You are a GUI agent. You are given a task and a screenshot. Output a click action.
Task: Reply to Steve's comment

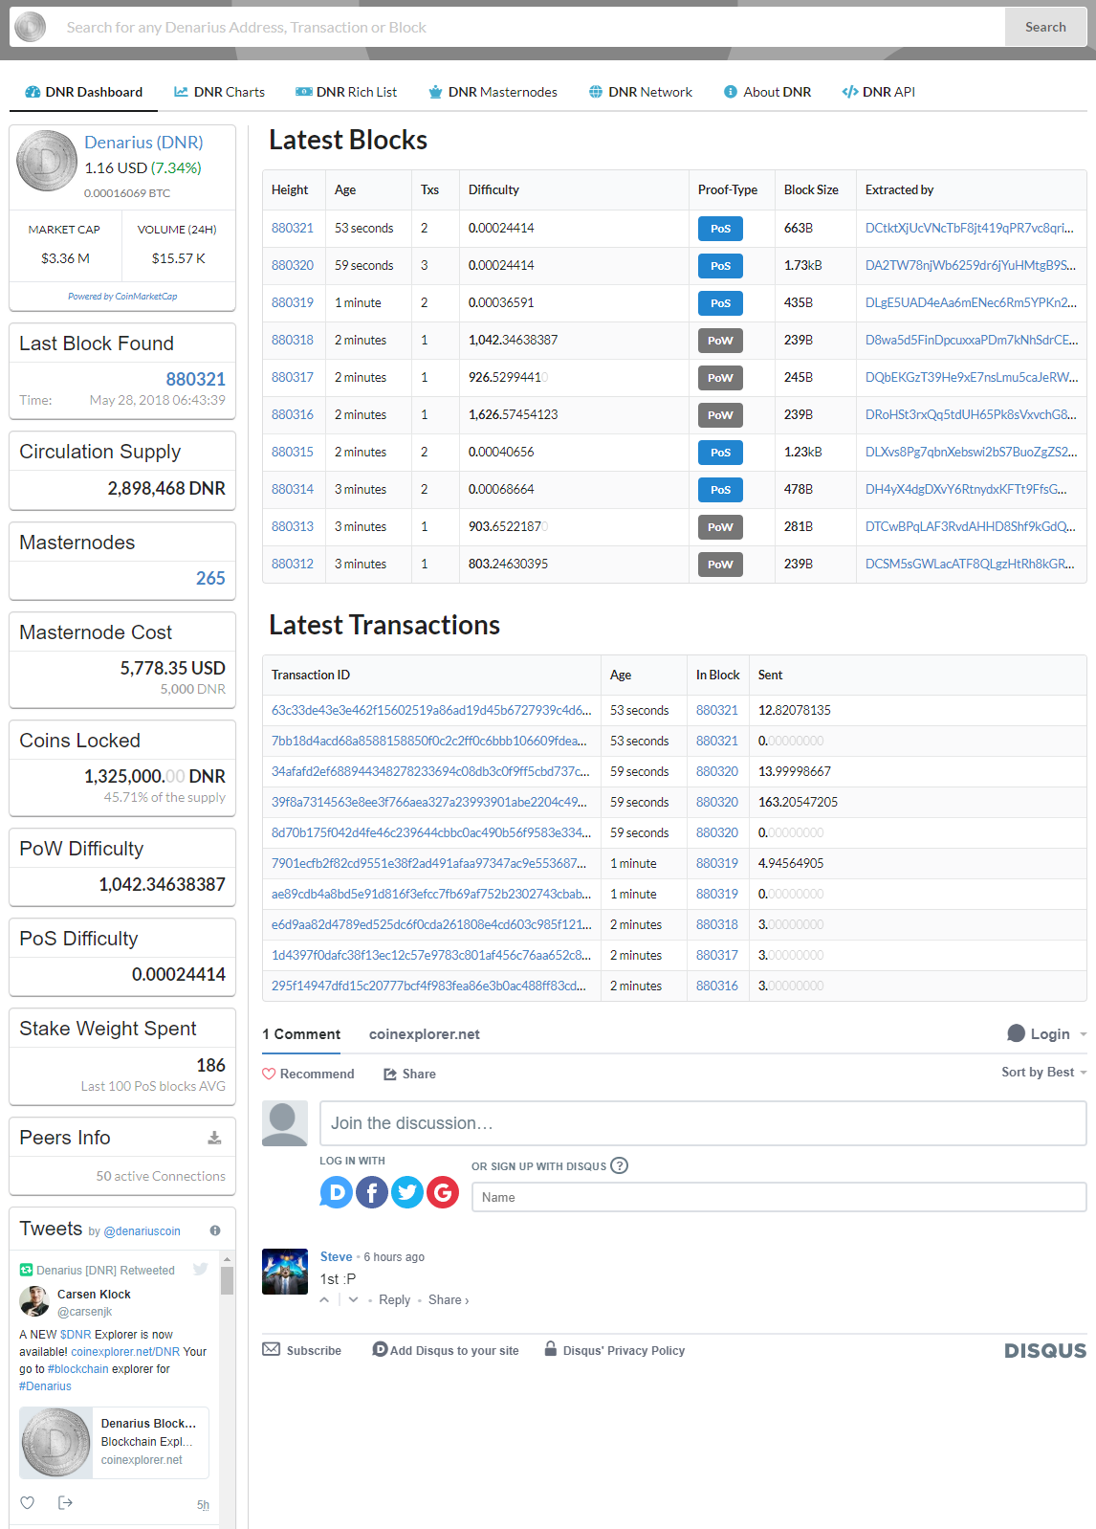point(394,1299)
